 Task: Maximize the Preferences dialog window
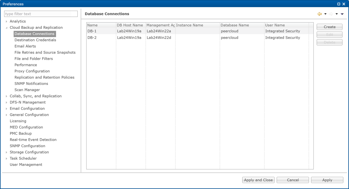coord(339,4)
